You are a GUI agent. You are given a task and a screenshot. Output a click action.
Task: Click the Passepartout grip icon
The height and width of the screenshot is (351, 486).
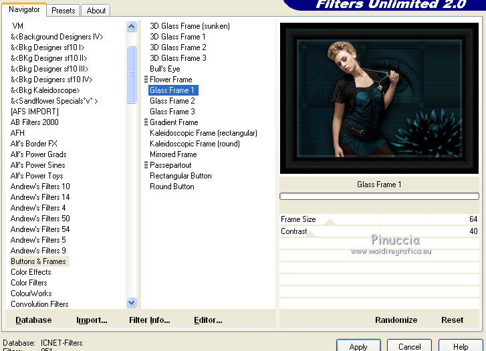coord(146,165)
